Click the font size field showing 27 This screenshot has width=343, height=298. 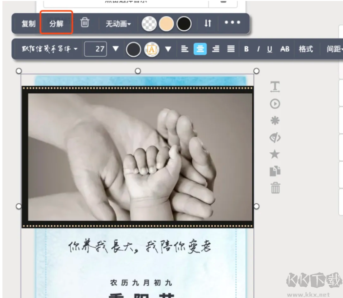96,49
